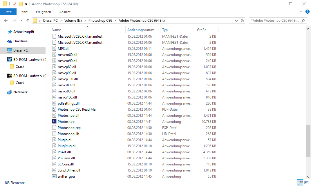Viewport: 311px width, 186px height.
Task: Select the SCCore.dll file name
Action: [x=66, y=164]
